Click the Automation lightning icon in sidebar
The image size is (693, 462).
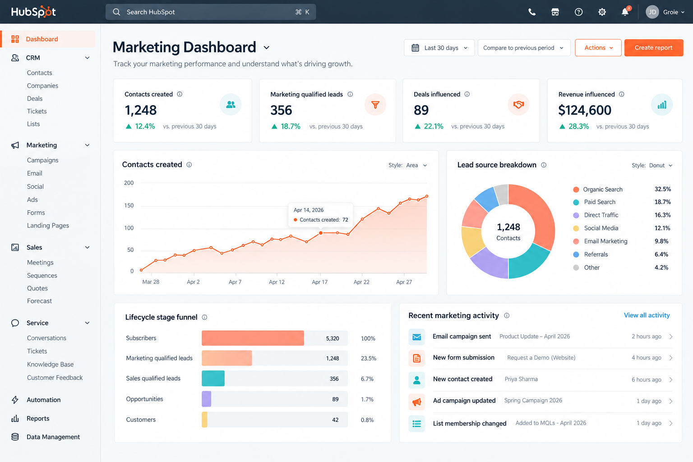tap(15, 400)
